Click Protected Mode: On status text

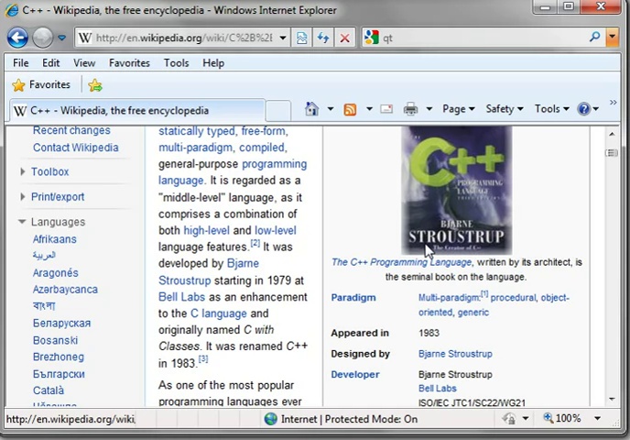pyautogui.click(x=371, y=419)
